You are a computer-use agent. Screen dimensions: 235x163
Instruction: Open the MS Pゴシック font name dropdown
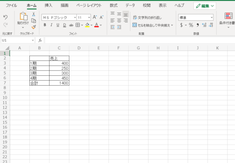[75, 18]
